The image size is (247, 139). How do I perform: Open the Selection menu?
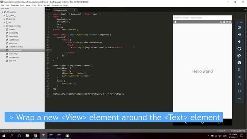tap(15, 5)
